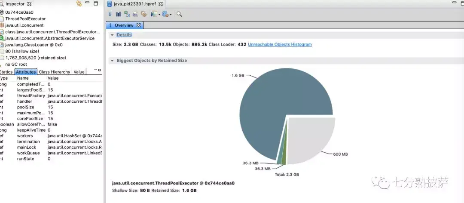Open the Unreachable Objects Histogram link
Image resolution: width=464 pixels, height=203 pixels.
280,44
